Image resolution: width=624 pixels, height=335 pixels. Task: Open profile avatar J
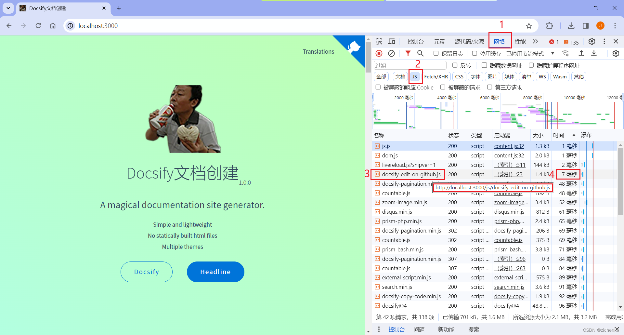click(x=601, y=26)
